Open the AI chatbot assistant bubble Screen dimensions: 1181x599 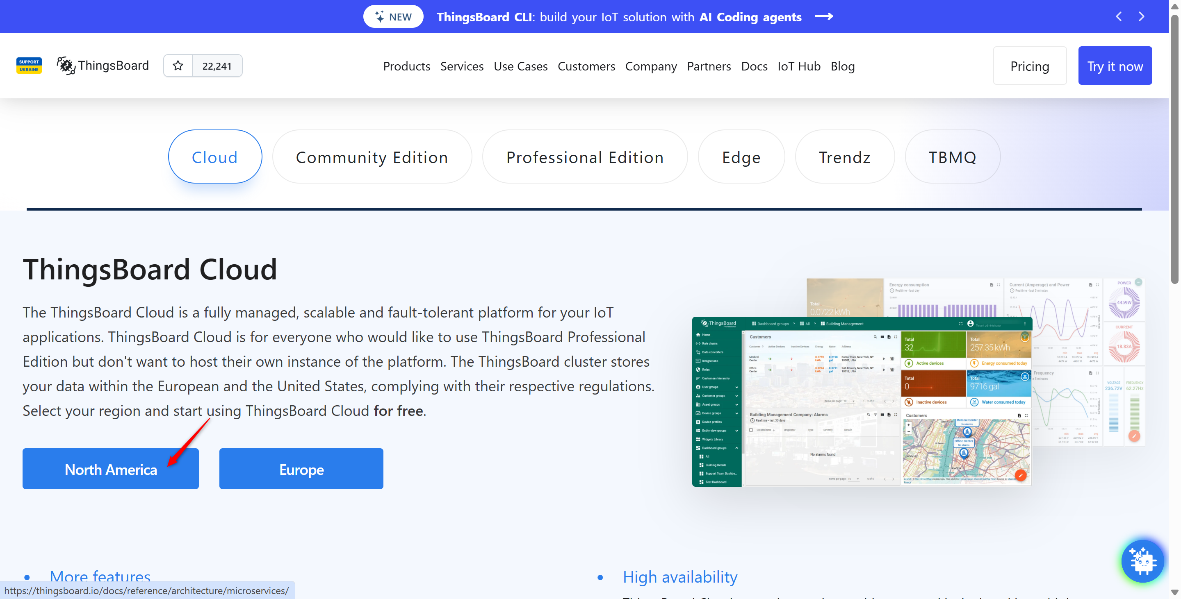click(1142, 561)
